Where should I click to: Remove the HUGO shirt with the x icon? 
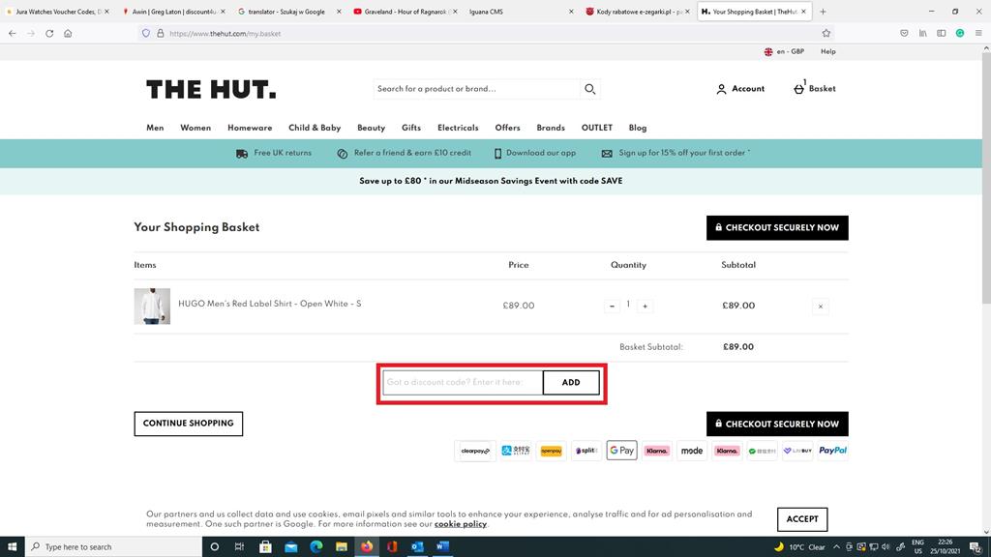[821, 307]
